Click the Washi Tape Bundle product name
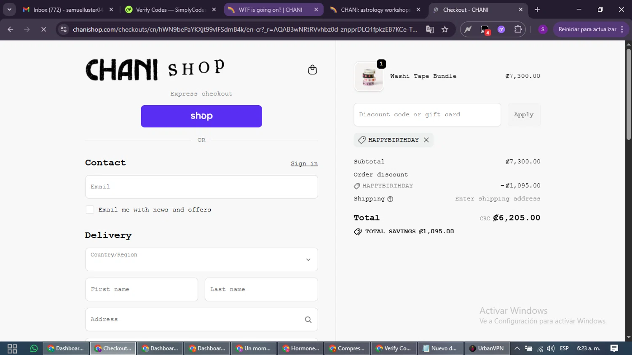 pos(423,76)
